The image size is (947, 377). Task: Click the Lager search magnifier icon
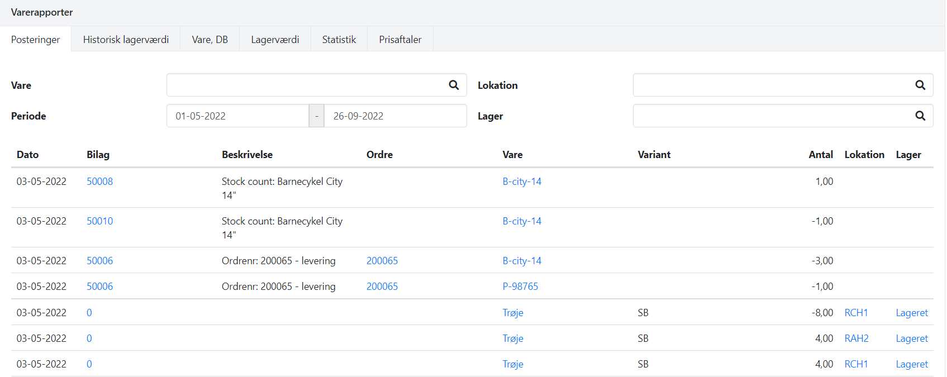coord(920,116)
